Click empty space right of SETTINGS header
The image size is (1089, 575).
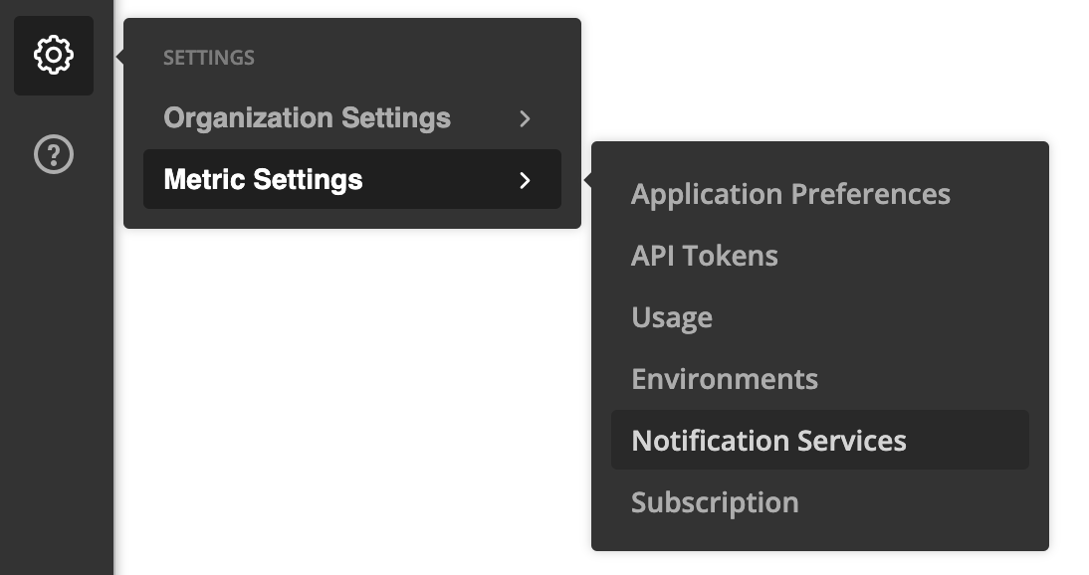coord(418,58)
